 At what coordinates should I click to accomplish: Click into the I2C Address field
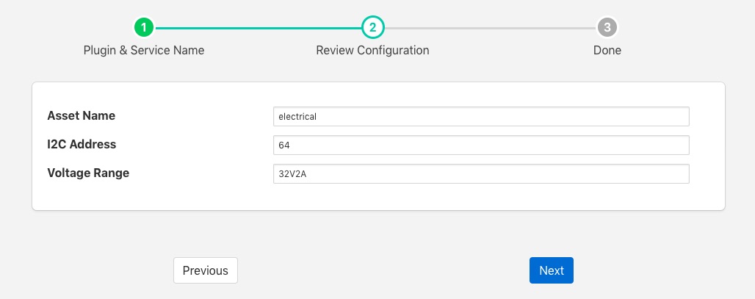coord(480,145)
